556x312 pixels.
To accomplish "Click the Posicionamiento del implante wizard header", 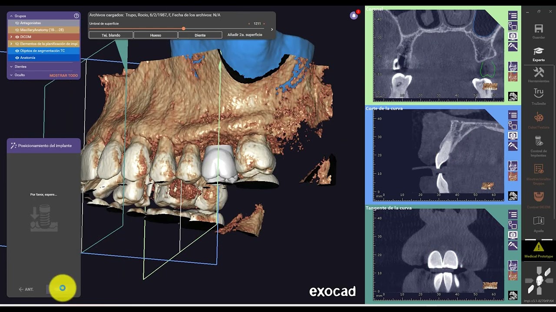I will 43,146.
